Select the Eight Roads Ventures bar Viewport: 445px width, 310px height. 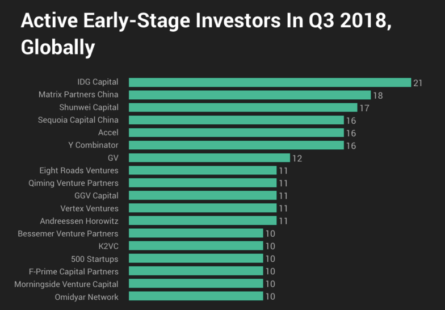coord(203,170)
